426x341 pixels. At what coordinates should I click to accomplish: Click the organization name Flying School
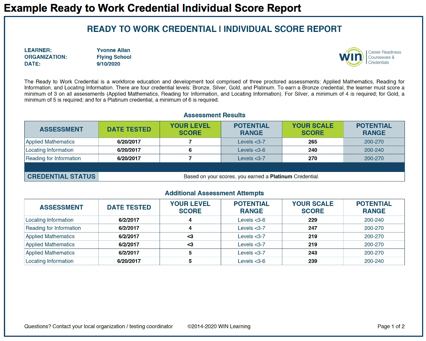coord(114,57)
